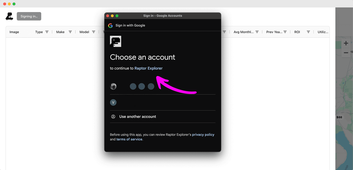The image size is (353, 170).
Task: Click the $66 price marker on the map
Action: 339,117
